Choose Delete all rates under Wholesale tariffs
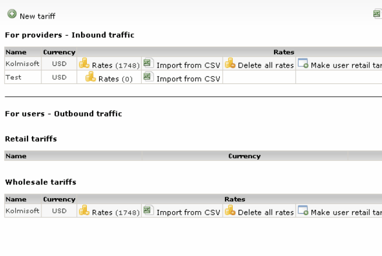The width and height of the screenshot is (382, 256). (265, 212)
